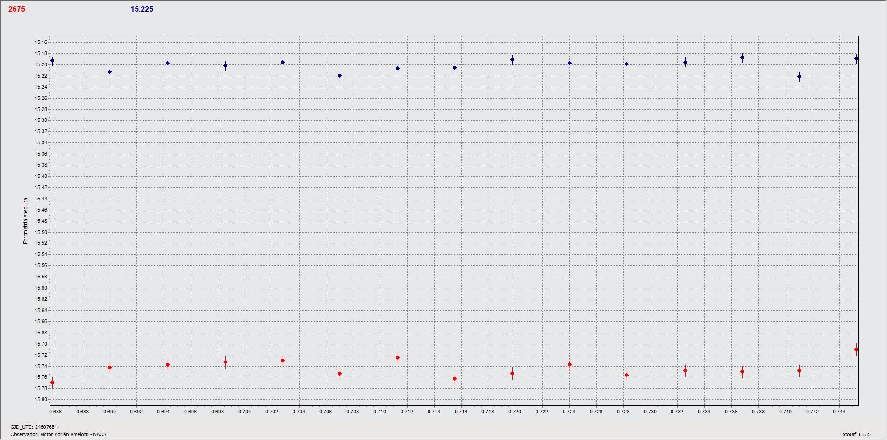
Task: Click the 0.744 x-axis tick label
Action: point(839,412)
